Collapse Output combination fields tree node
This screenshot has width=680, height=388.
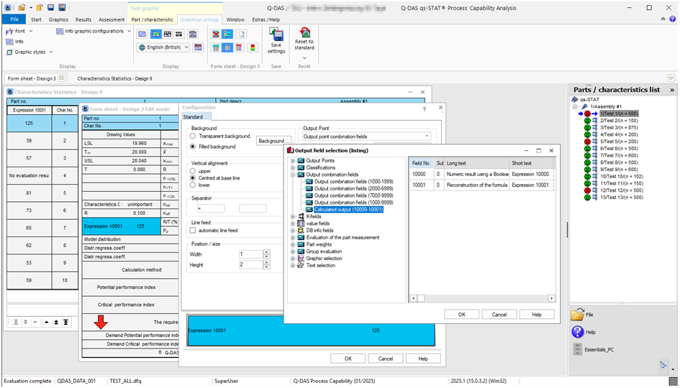pos(293,175)
